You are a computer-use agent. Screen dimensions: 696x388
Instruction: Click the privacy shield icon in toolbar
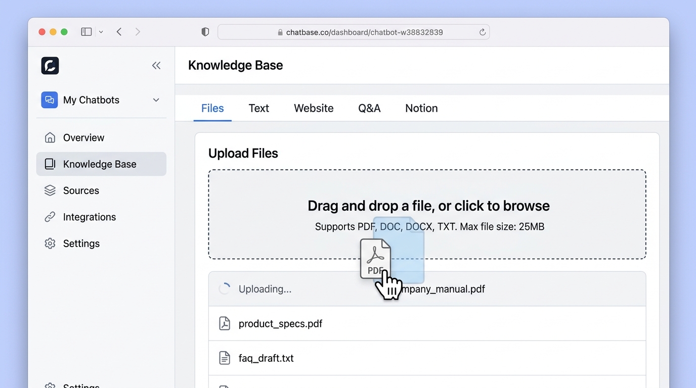(205, 32)
